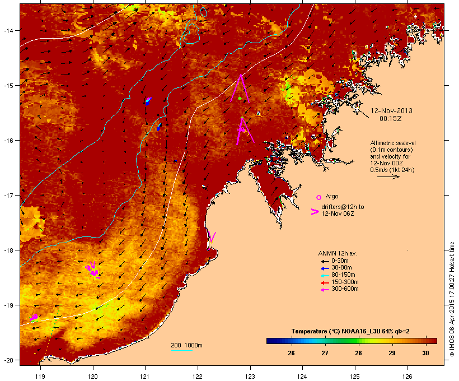The height and width of the screenshot is (381, 459).
Task: Click the latitude axis label '-20'
Action: 8,360
